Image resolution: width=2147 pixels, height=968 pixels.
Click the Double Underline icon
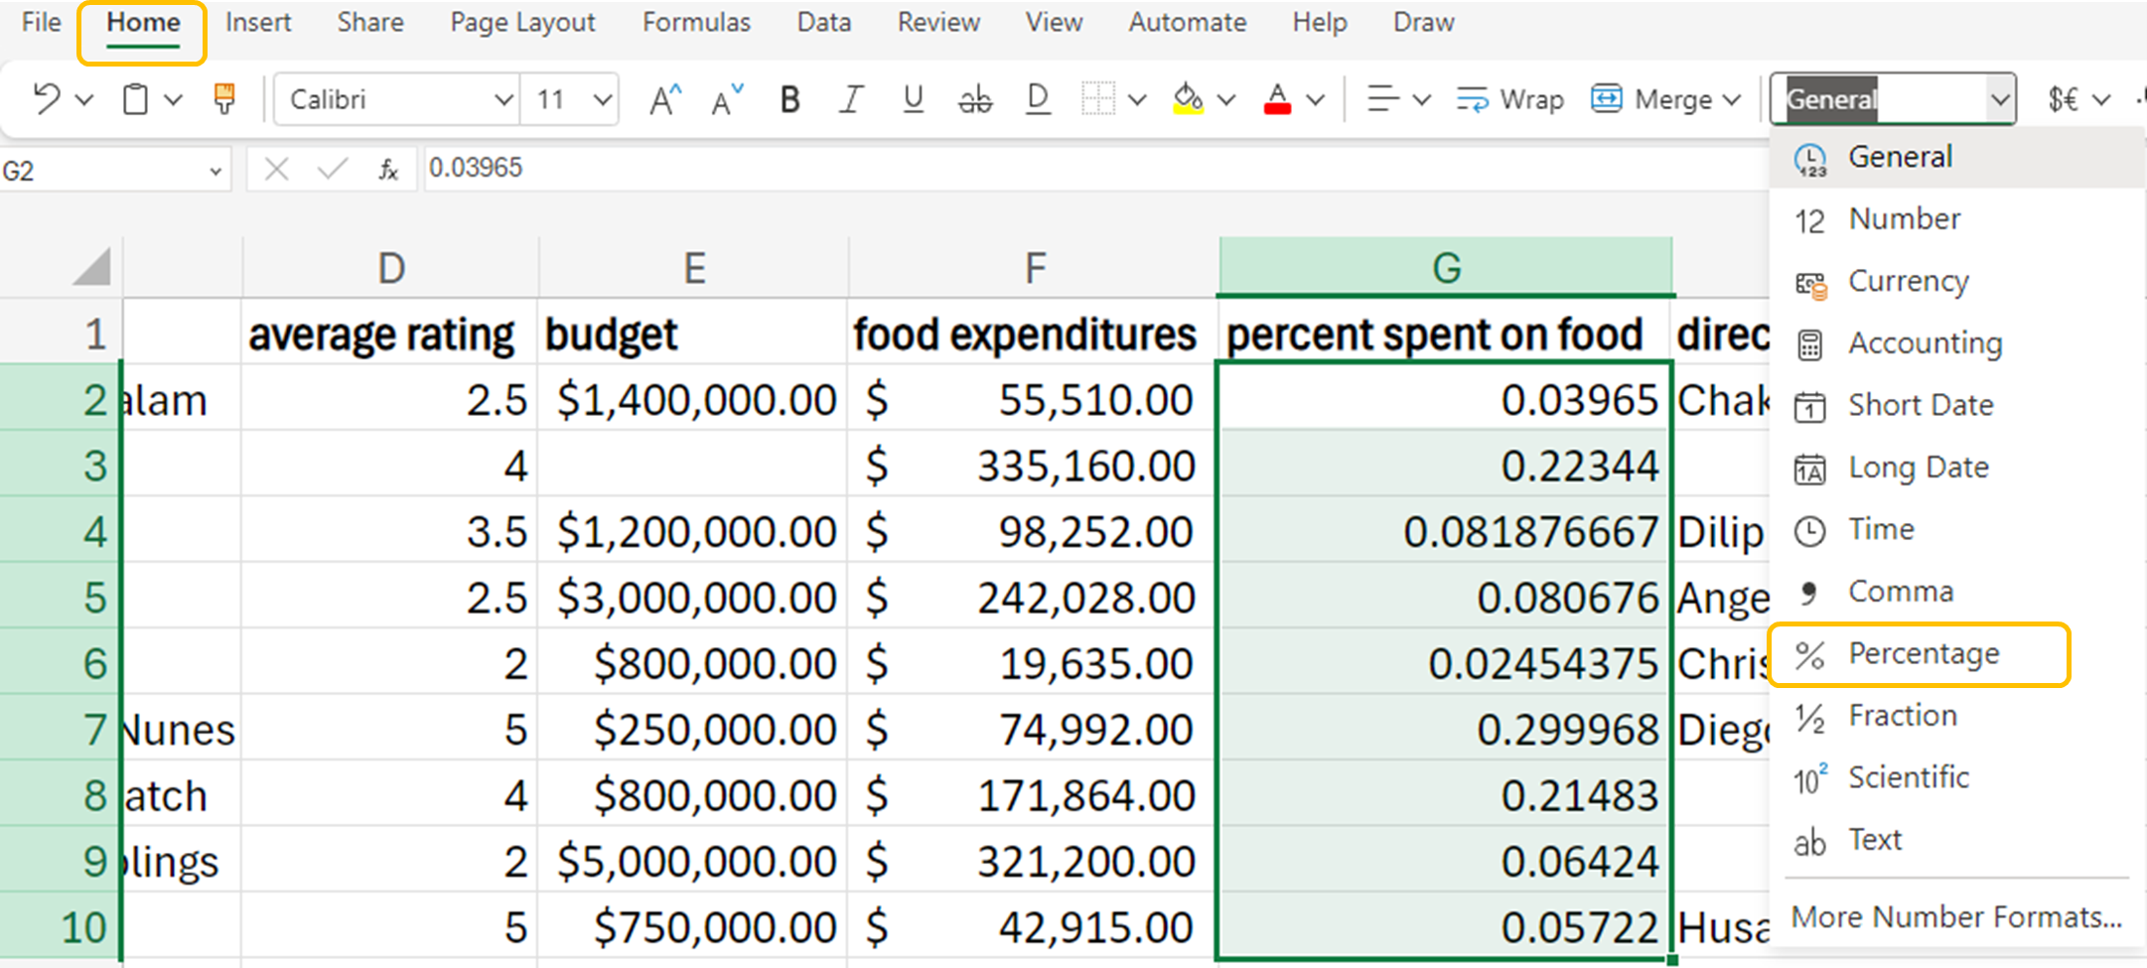(x=1038, y=99)
